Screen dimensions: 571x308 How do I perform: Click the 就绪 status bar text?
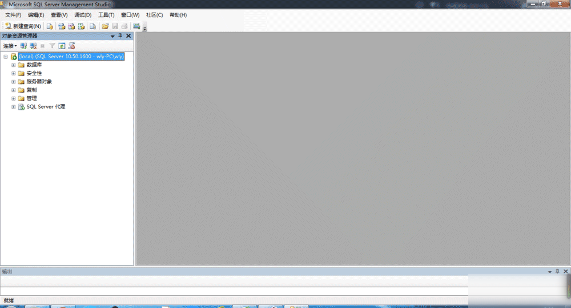pos(9,301)
